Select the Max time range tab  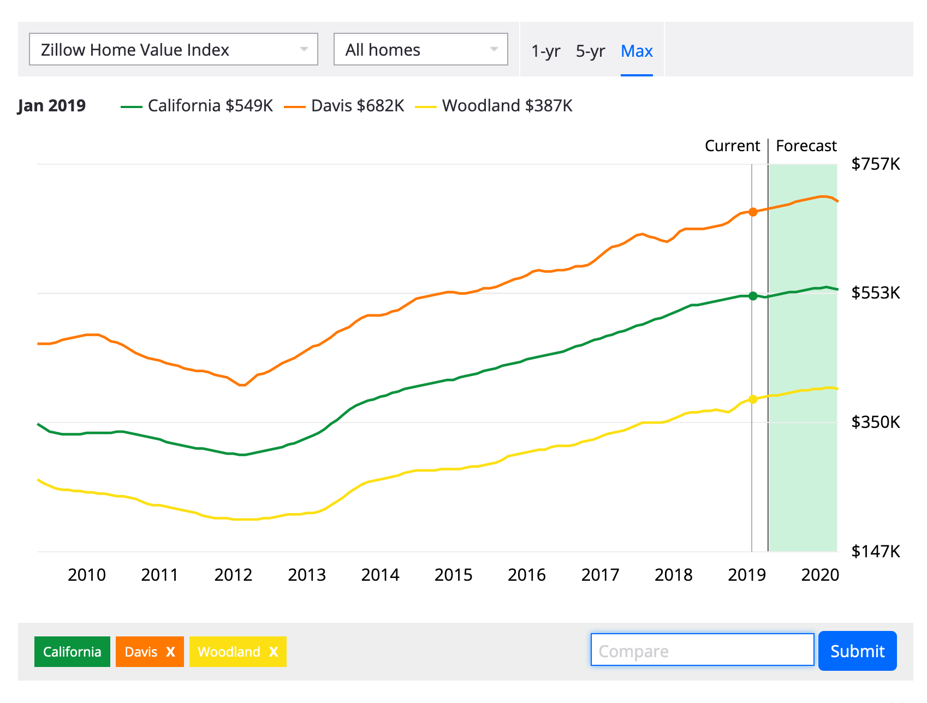[x=637, y=51]
